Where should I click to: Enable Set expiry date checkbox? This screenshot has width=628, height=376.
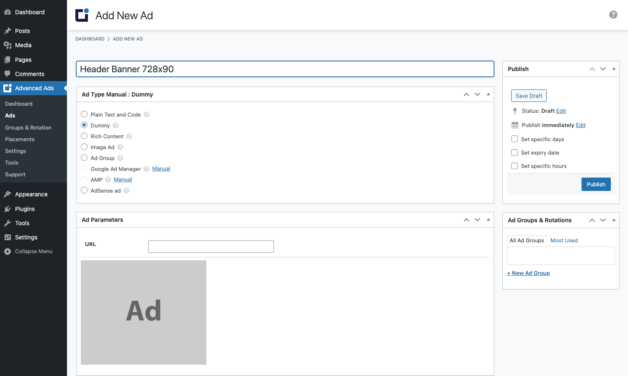pyautogui.click(x=515, y=152)
